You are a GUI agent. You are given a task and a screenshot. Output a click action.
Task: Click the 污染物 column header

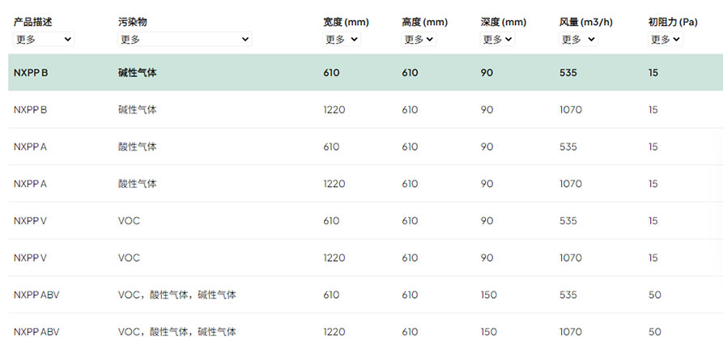[x=132, y=22]
